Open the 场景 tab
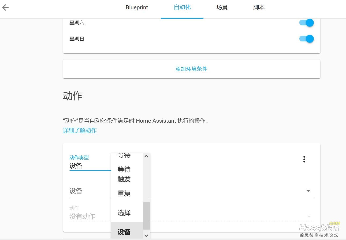 (x=222, y=8)
